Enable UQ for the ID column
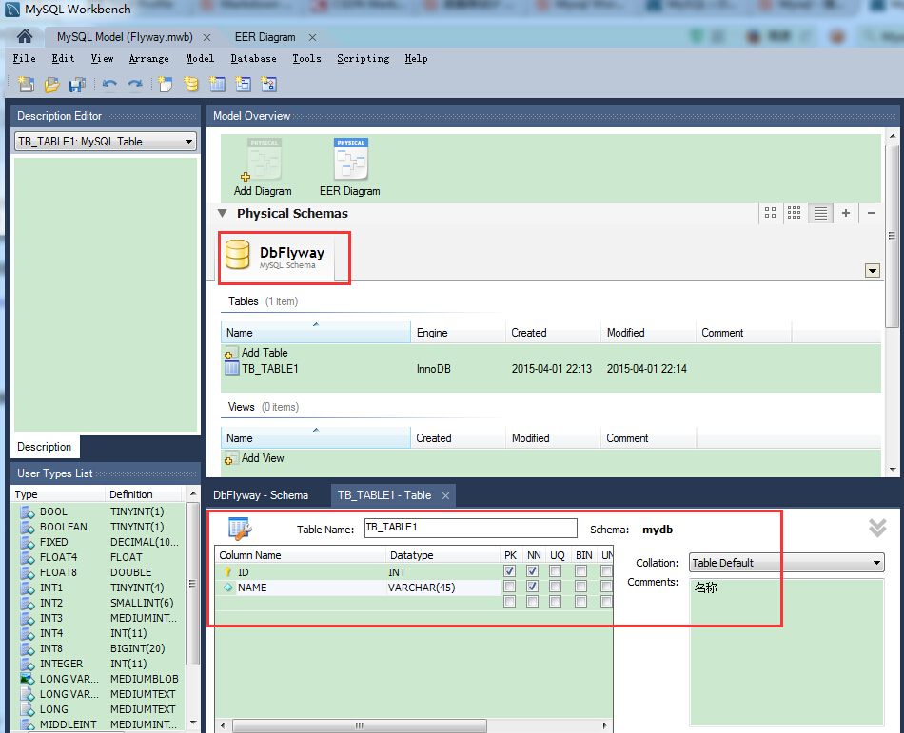904x733 pixels. coord(555,571)
